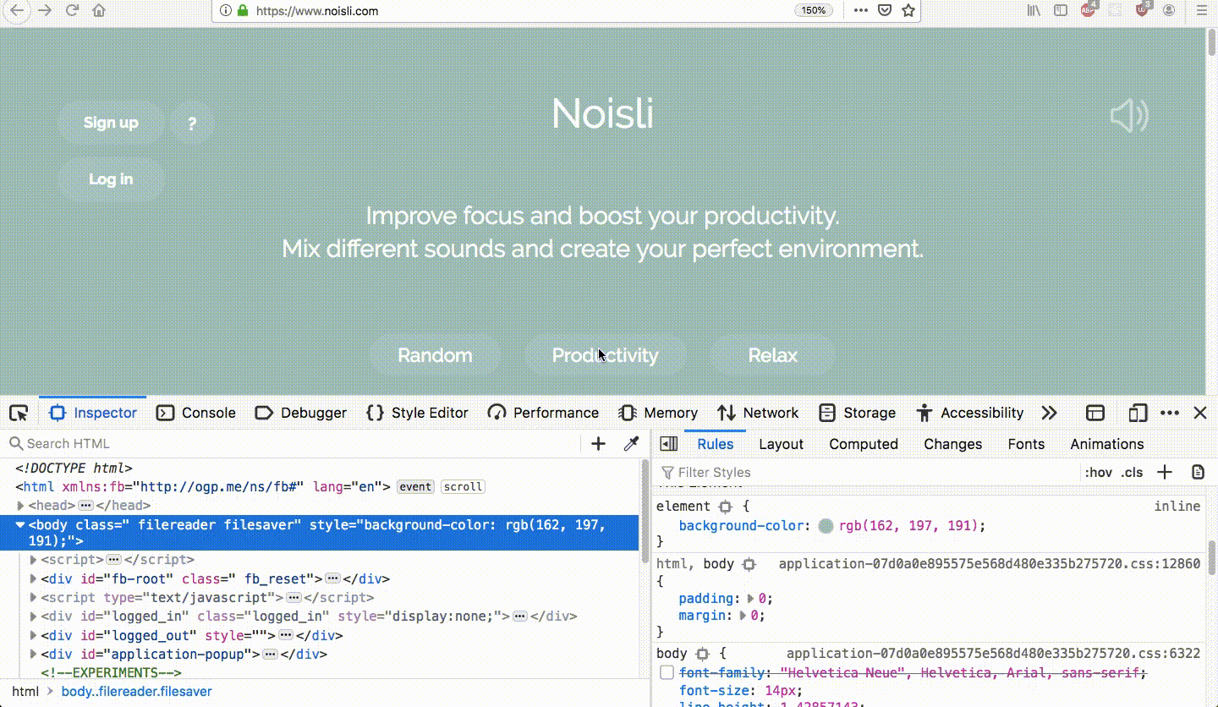Open the Performance panel
The width and height of the screenshot is (1218, 707).
pyautogui.click(x=544, y=413)
